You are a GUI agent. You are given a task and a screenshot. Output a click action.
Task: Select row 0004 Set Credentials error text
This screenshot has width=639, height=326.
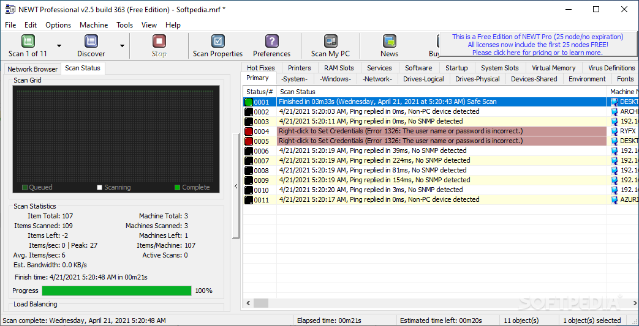point(401,131)
